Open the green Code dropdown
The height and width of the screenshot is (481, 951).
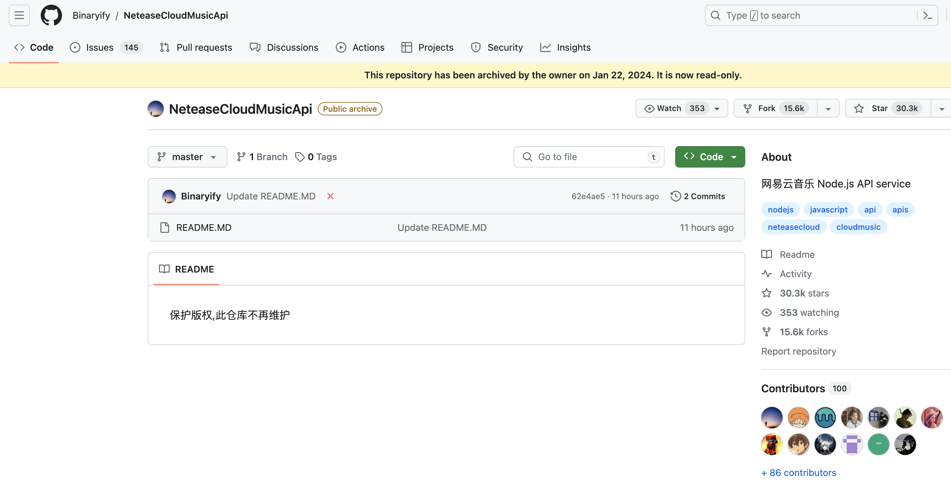(x=710, y=157)
